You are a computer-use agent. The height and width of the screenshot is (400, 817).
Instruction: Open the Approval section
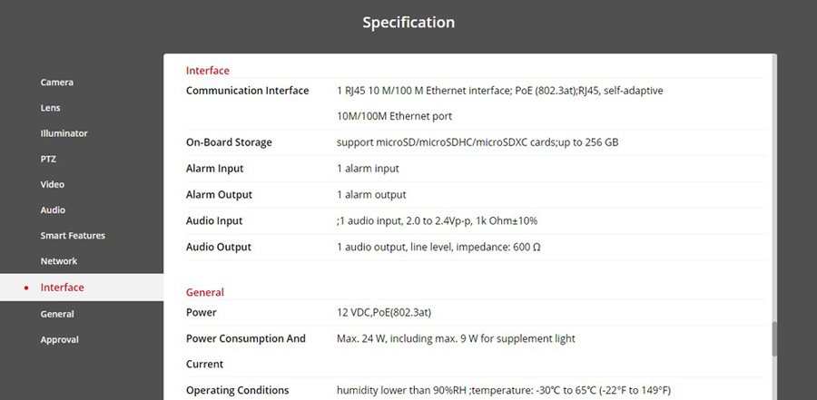[59, 339]
